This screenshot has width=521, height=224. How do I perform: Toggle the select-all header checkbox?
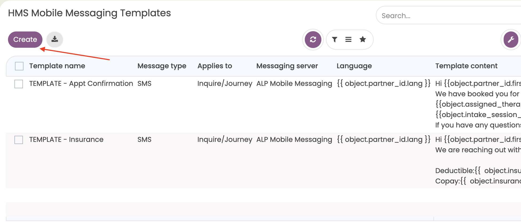coord(19,66)
